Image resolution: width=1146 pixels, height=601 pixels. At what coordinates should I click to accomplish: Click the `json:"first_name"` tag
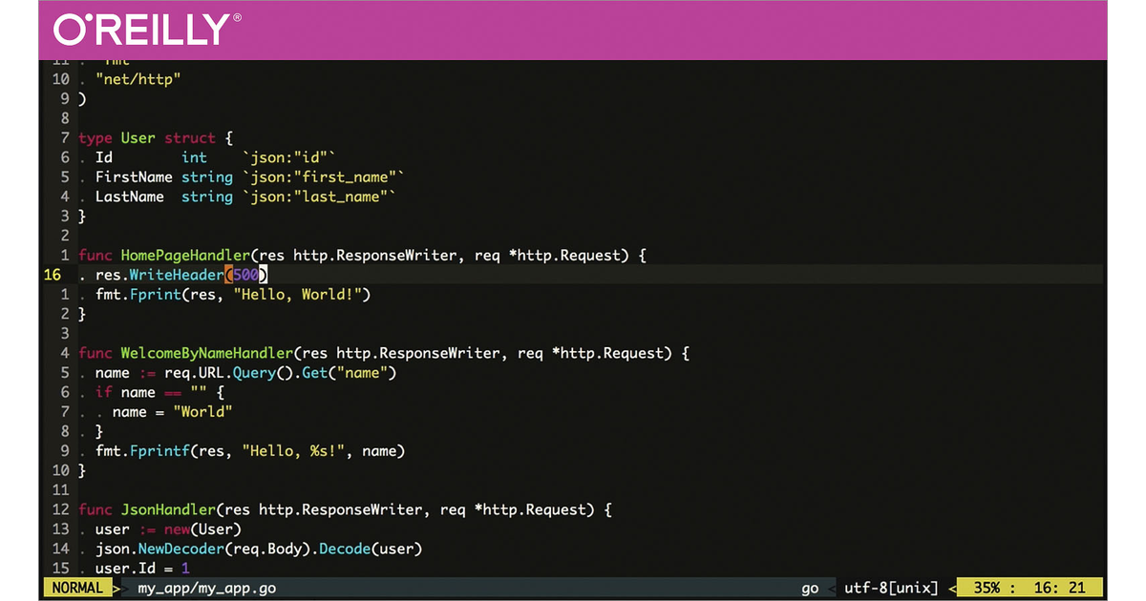(x=324, y=177)
